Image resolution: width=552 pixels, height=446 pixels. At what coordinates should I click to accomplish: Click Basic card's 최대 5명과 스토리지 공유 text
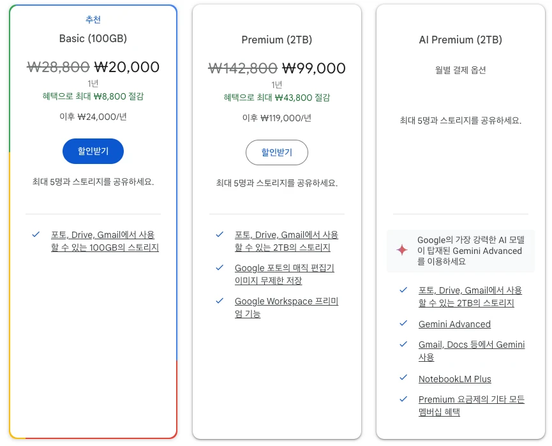(x=93, y=182)
